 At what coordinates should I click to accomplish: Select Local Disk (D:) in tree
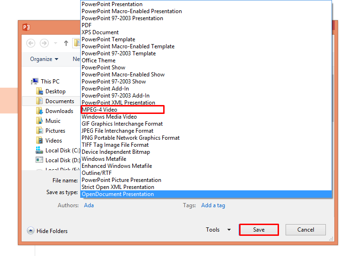[63, 160]
